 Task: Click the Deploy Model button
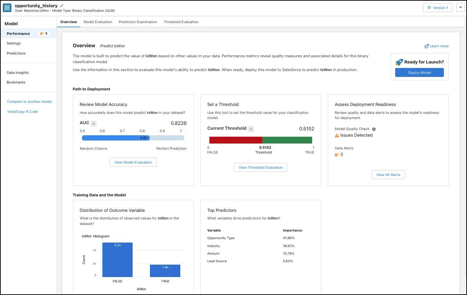(419, 72)
